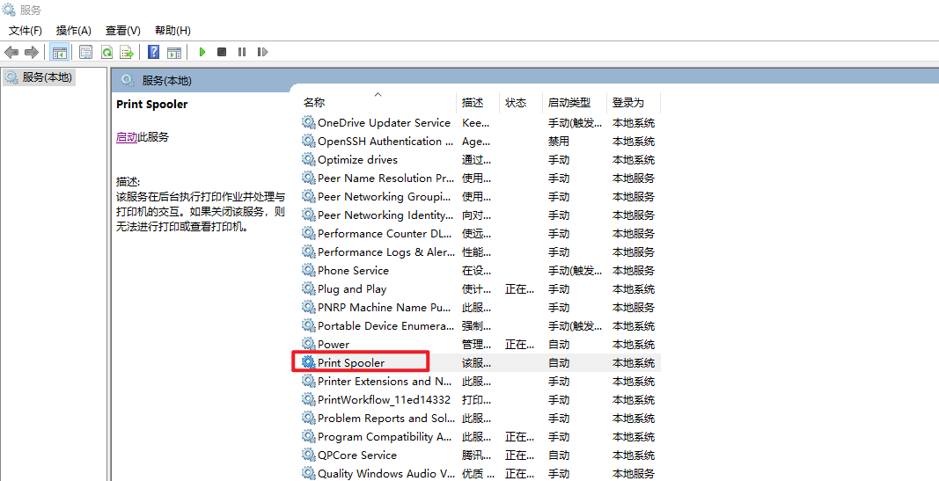Click the Back arrow toolbar icon
939x481 pixels.
(x=11, y=52)
